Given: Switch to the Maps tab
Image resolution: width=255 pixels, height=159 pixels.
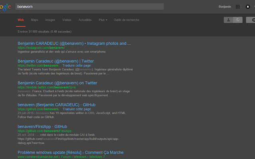Looking at the screenshot, I should (x=35, y=20).
